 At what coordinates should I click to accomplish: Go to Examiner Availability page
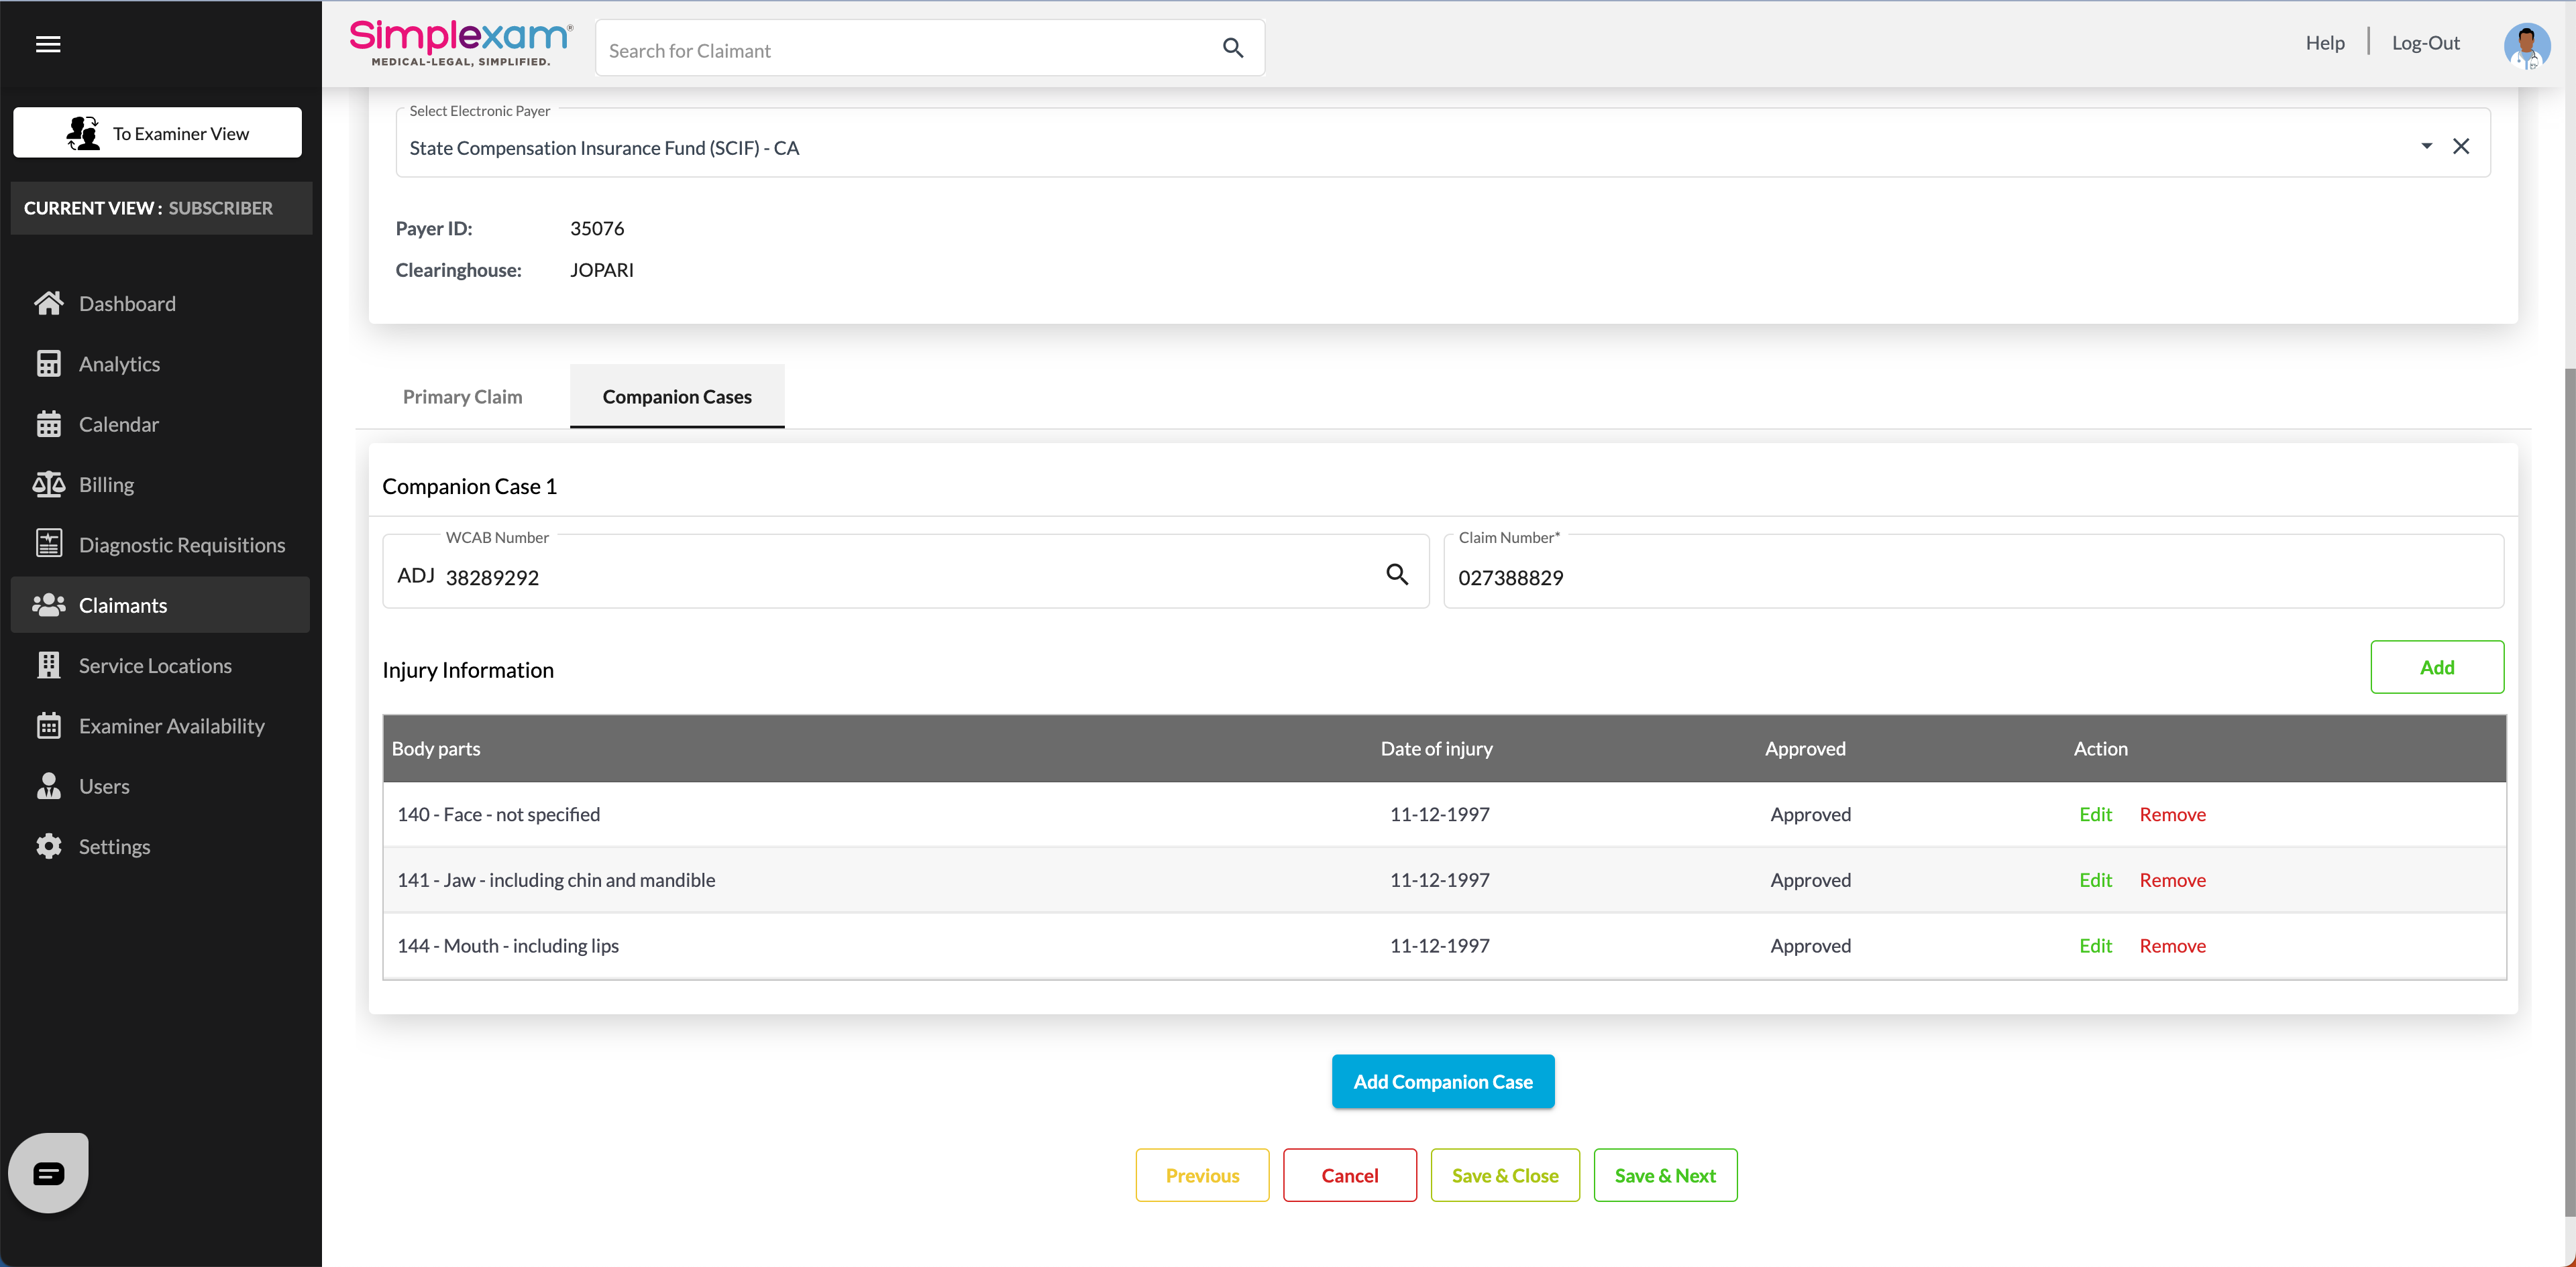(x=171, y=725)
